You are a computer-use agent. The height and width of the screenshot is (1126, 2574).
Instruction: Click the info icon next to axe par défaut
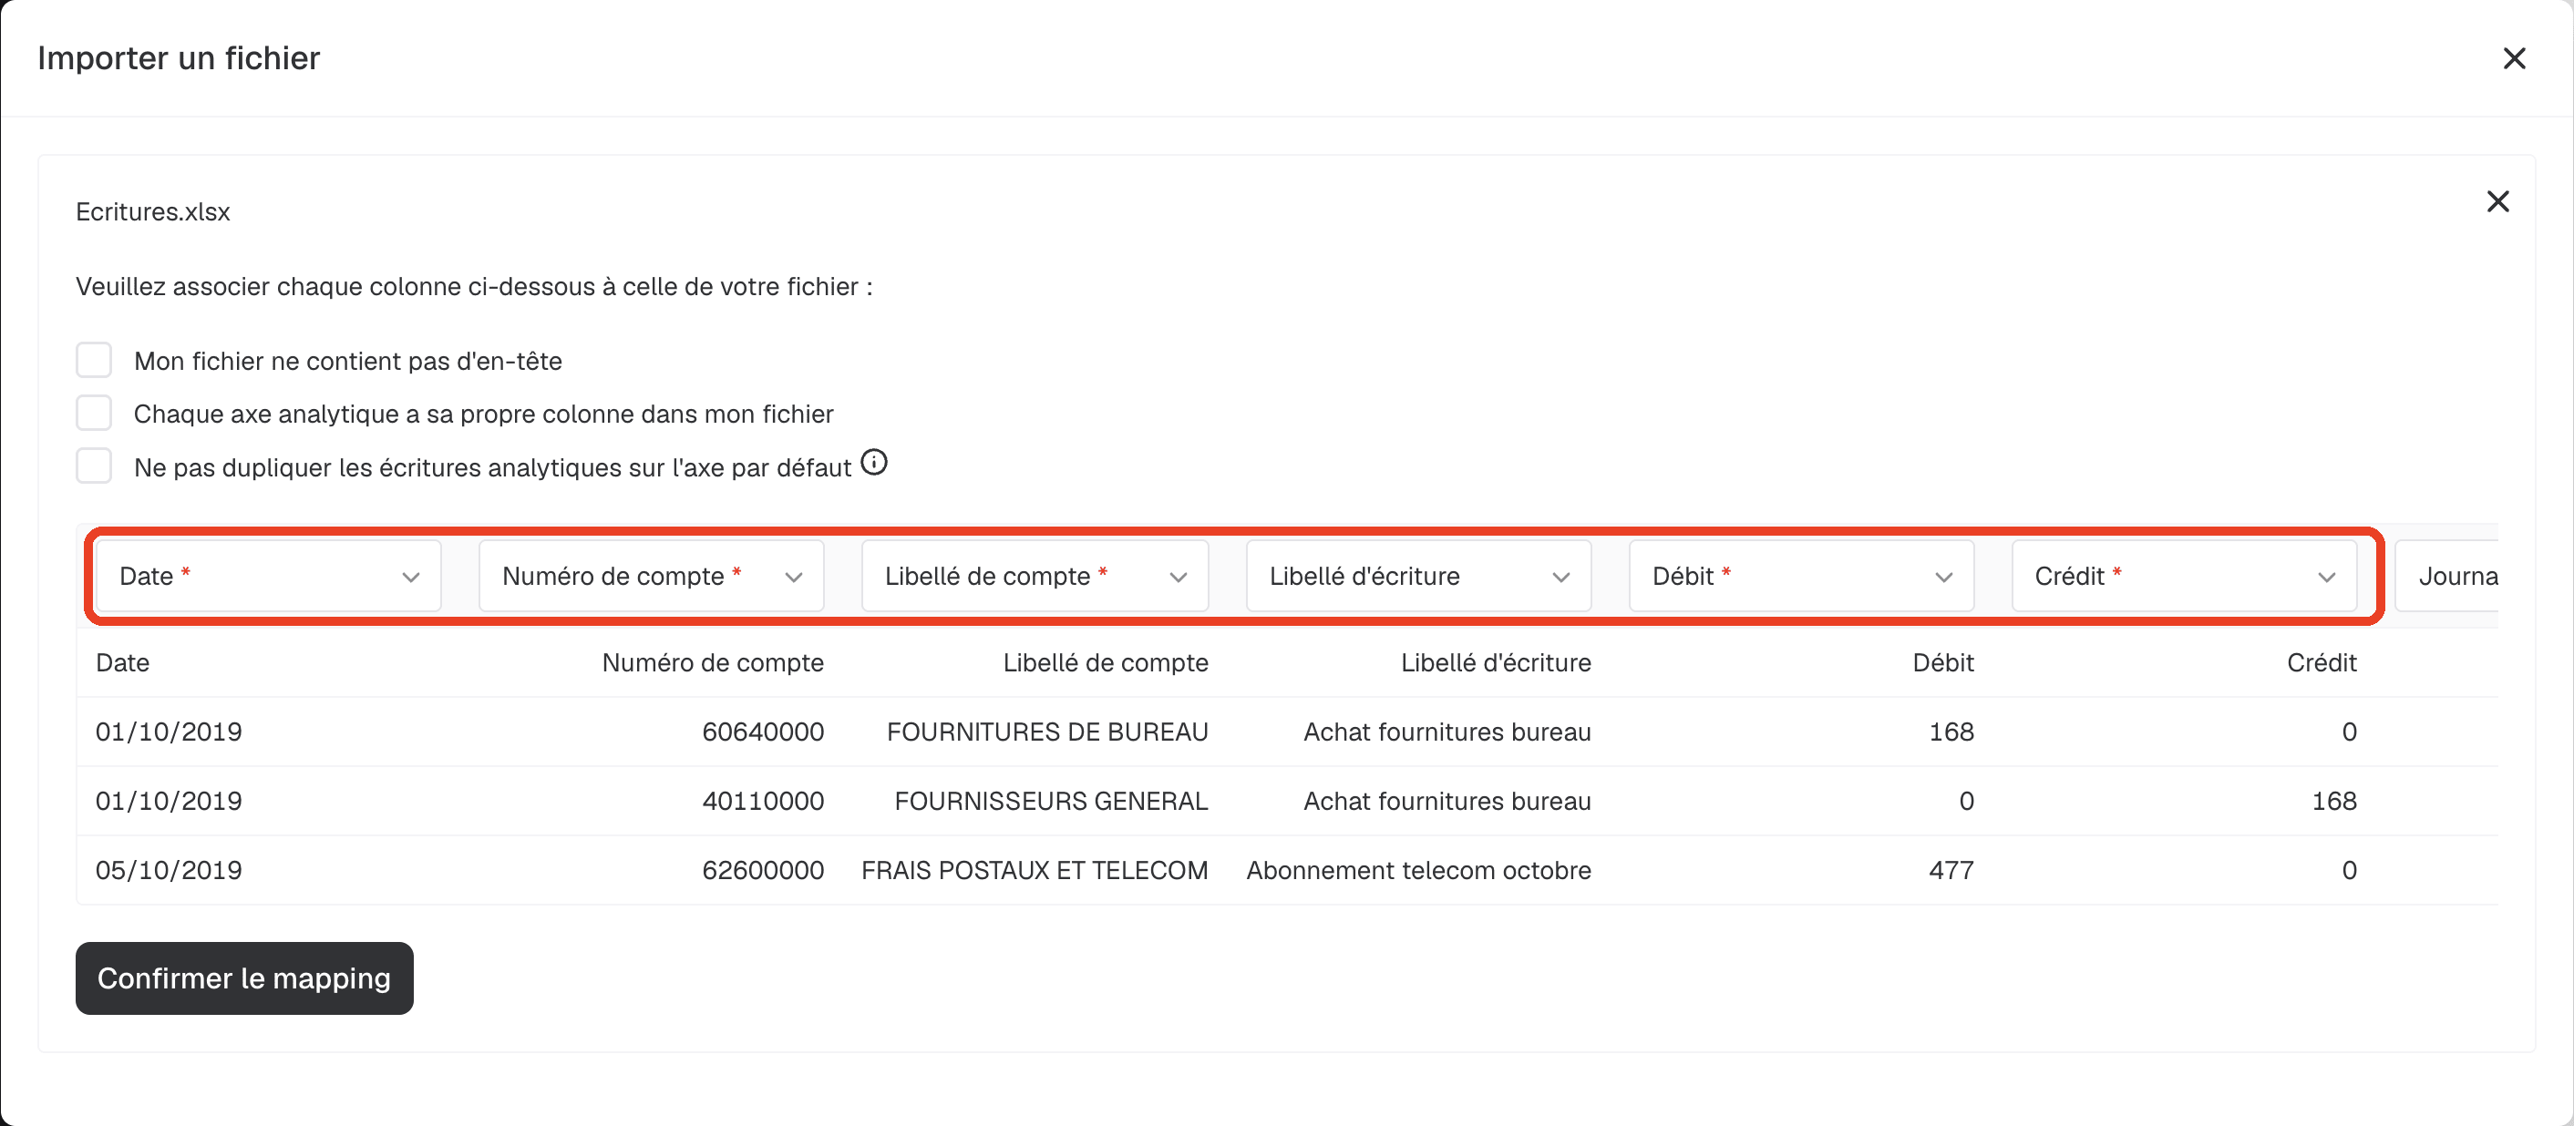click(x=874, y=463)
